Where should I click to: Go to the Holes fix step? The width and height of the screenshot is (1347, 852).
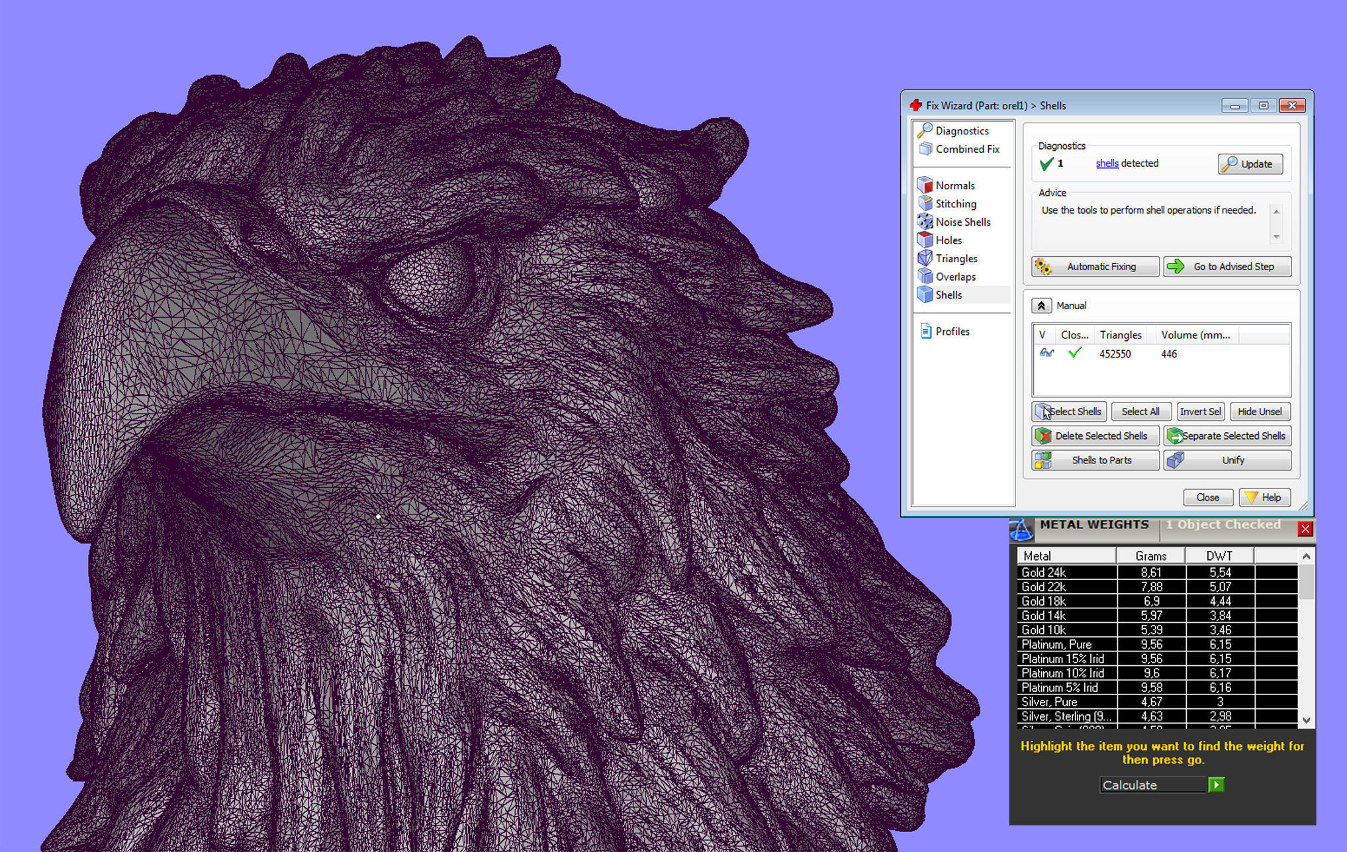pos(948,240)
